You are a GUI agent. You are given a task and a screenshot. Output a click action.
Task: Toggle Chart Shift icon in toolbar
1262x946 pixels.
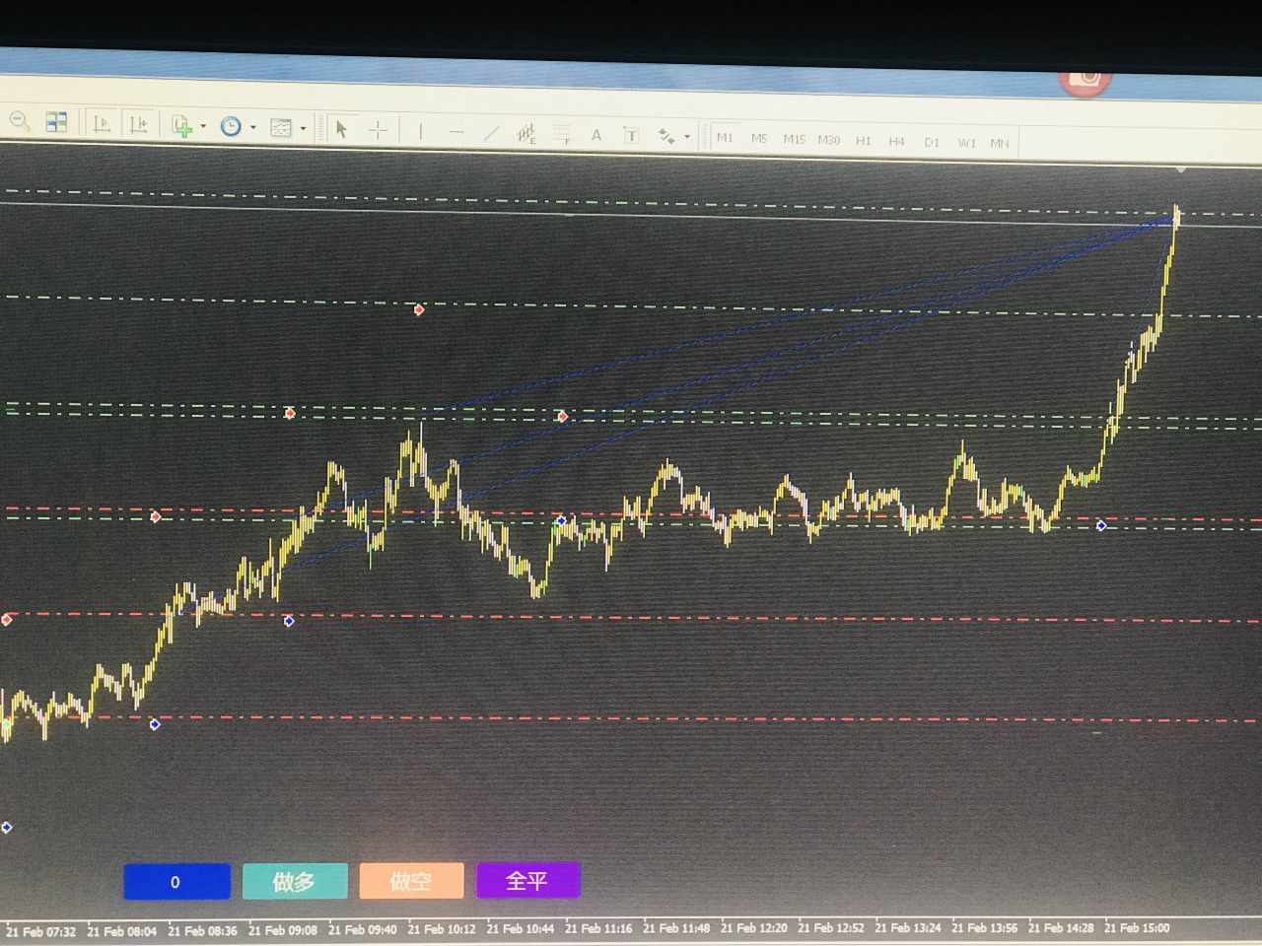click(138, 124)
